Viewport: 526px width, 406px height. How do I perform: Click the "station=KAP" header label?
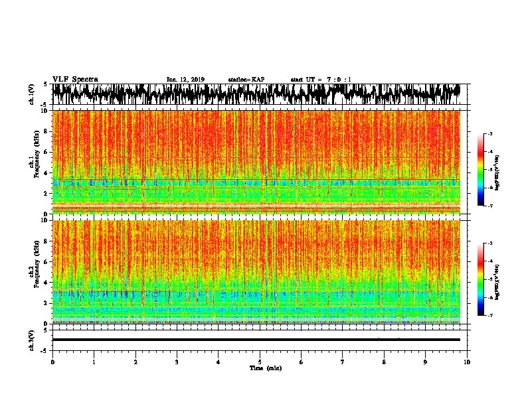(x=246, y=80)
